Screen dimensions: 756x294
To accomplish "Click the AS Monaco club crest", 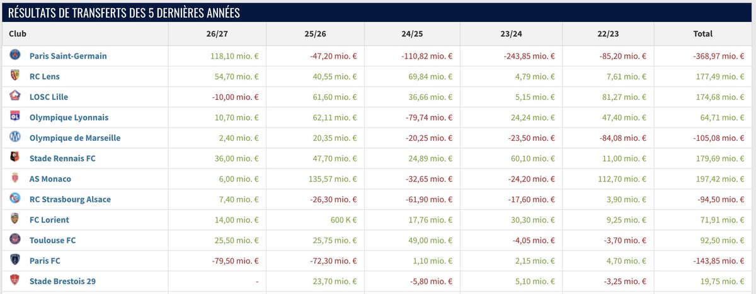I will coord(15,178).
